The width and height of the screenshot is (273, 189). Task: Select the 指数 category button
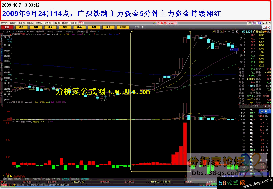click(36, 27)
